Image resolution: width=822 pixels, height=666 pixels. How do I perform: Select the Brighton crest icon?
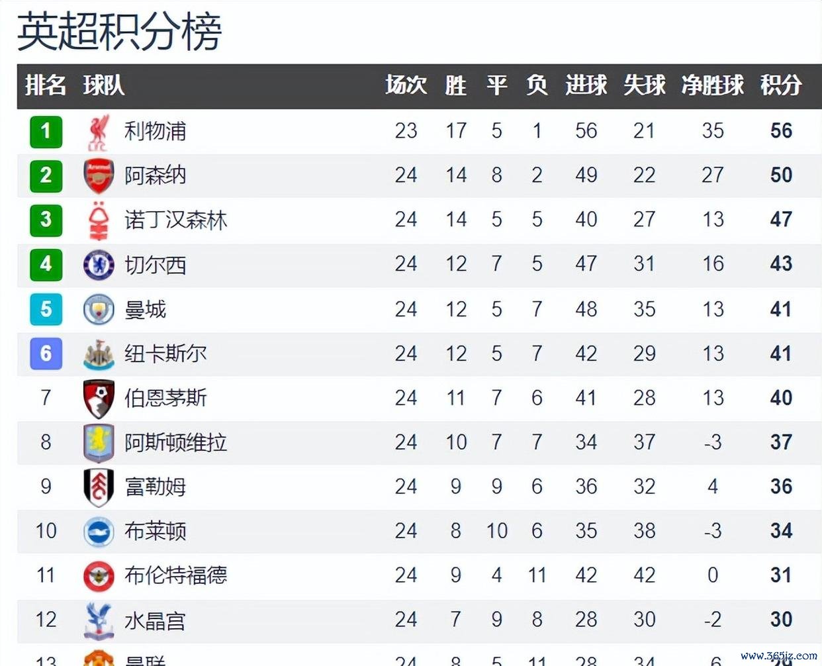pos(99,531)
